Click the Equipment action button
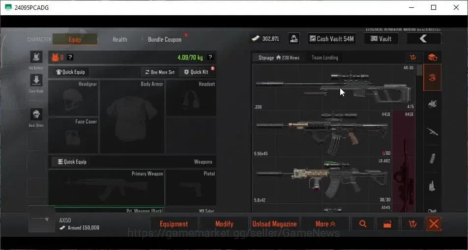Screen dimensions: 468x250 (x=174, y=224)
